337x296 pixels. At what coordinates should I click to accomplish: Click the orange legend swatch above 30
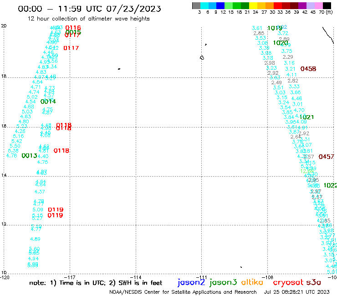click(269, 5)
